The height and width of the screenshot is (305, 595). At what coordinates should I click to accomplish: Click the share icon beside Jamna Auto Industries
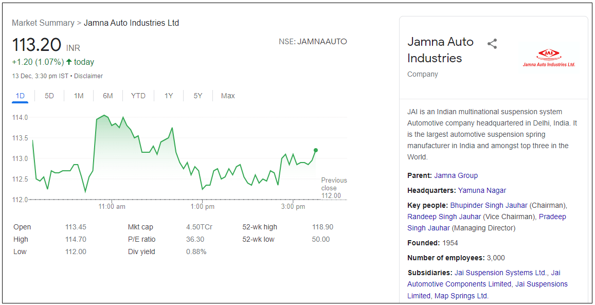click(x=492, y=44)
